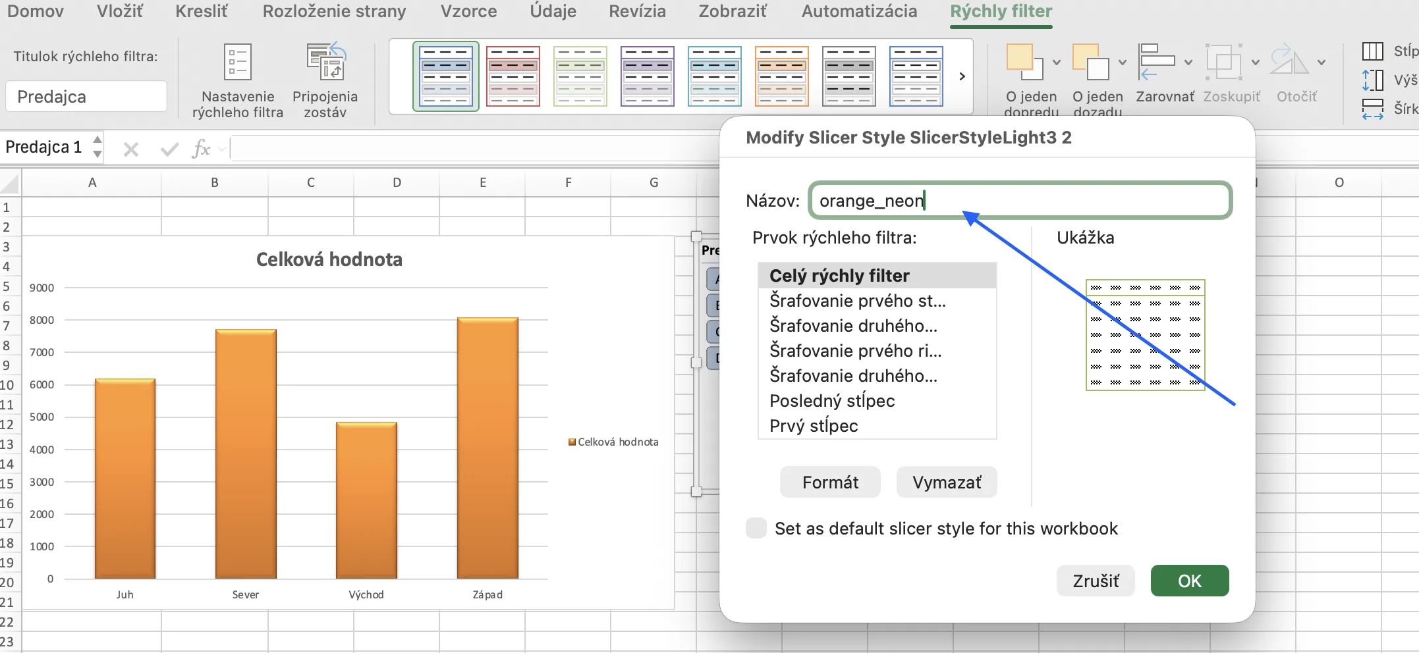Open Otočiť dropdown arrow
The width and height of the screenshot is (1419, 653).
(x=1322, y=63)
